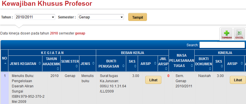Click the Beban Kerja ARSIP column header
Screen dimensions: 246x104
coord(148,63)
